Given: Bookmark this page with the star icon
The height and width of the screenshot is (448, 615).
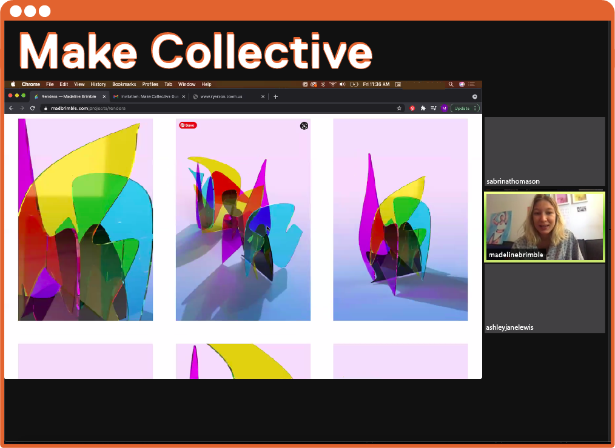Looking at the screenshot, I should pos(399,108).
